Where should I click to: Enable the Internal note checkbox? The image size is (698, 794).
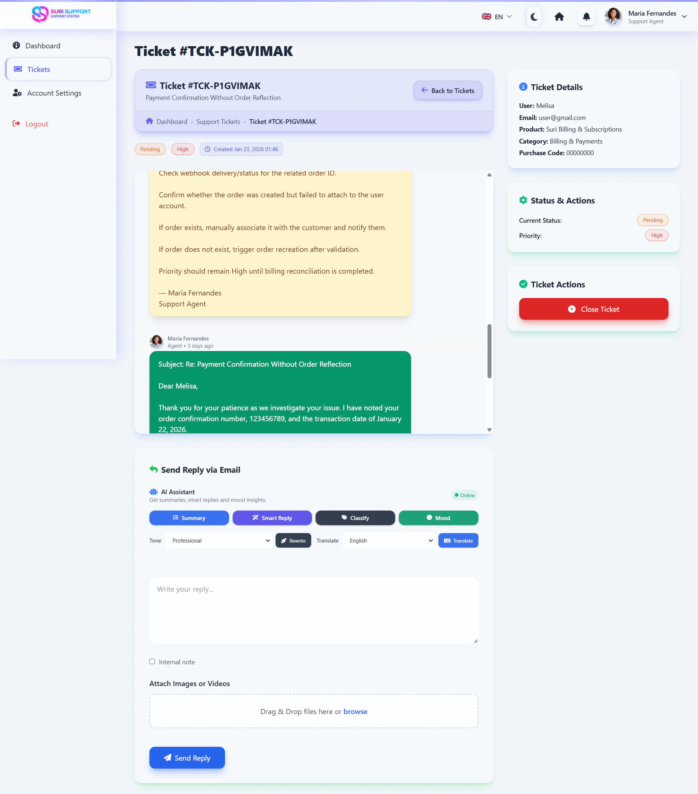152,661
